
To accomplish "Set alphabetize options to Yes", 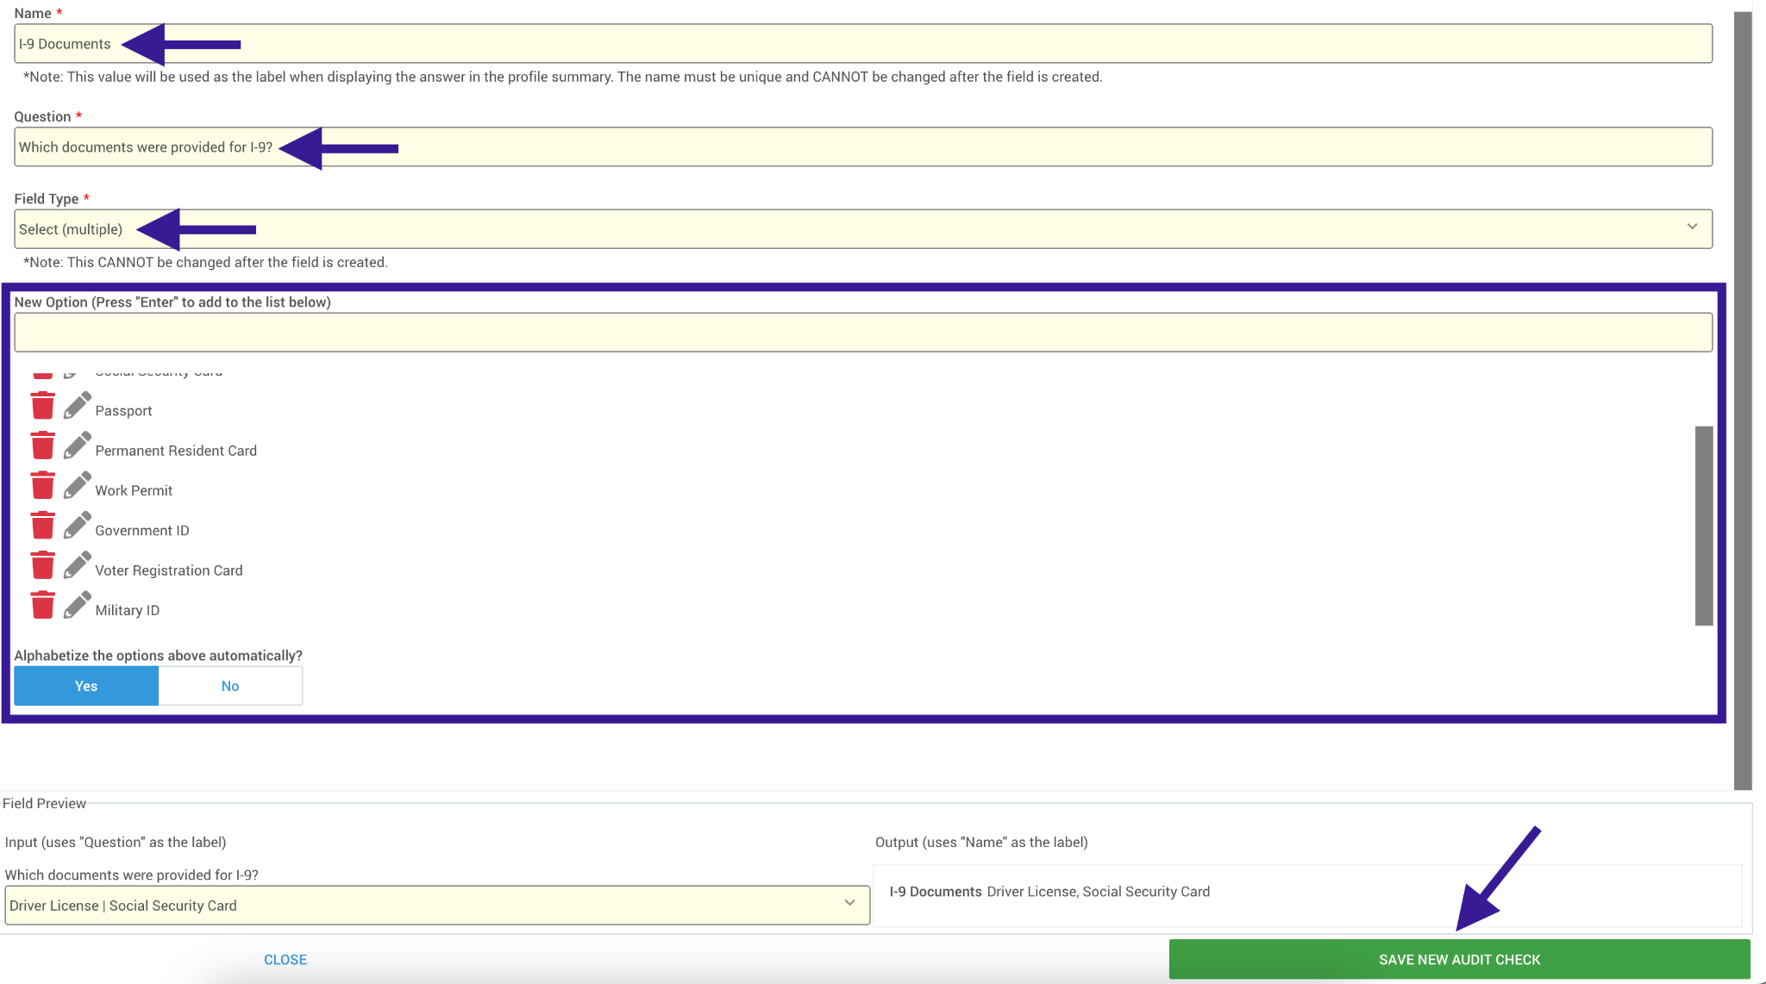I will point(86,686).
